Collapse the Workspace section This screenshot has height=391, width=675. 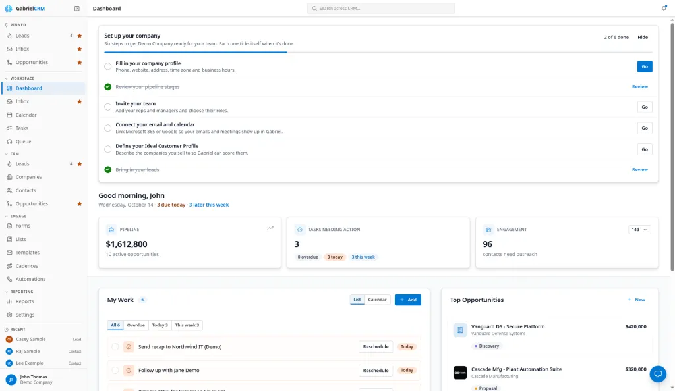coord(20,78)
